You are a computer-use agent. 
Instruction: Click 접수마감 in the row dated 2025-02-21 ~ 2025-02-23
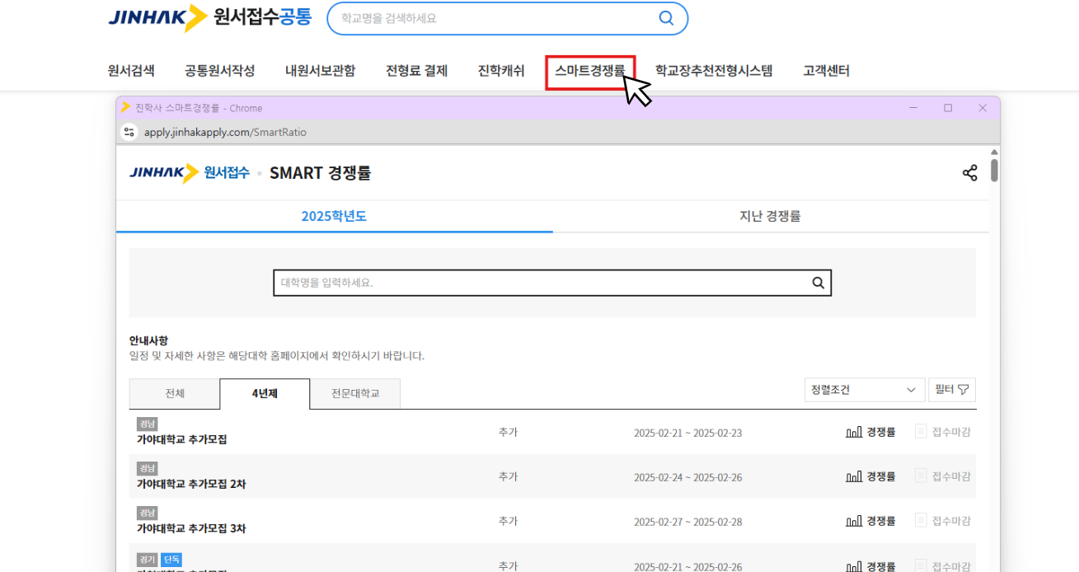(943, 431)
